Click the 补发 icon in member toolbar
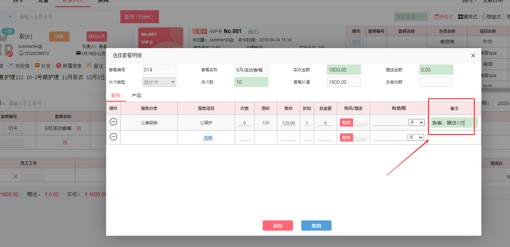The image size is (510, 247). pos(37,66)
